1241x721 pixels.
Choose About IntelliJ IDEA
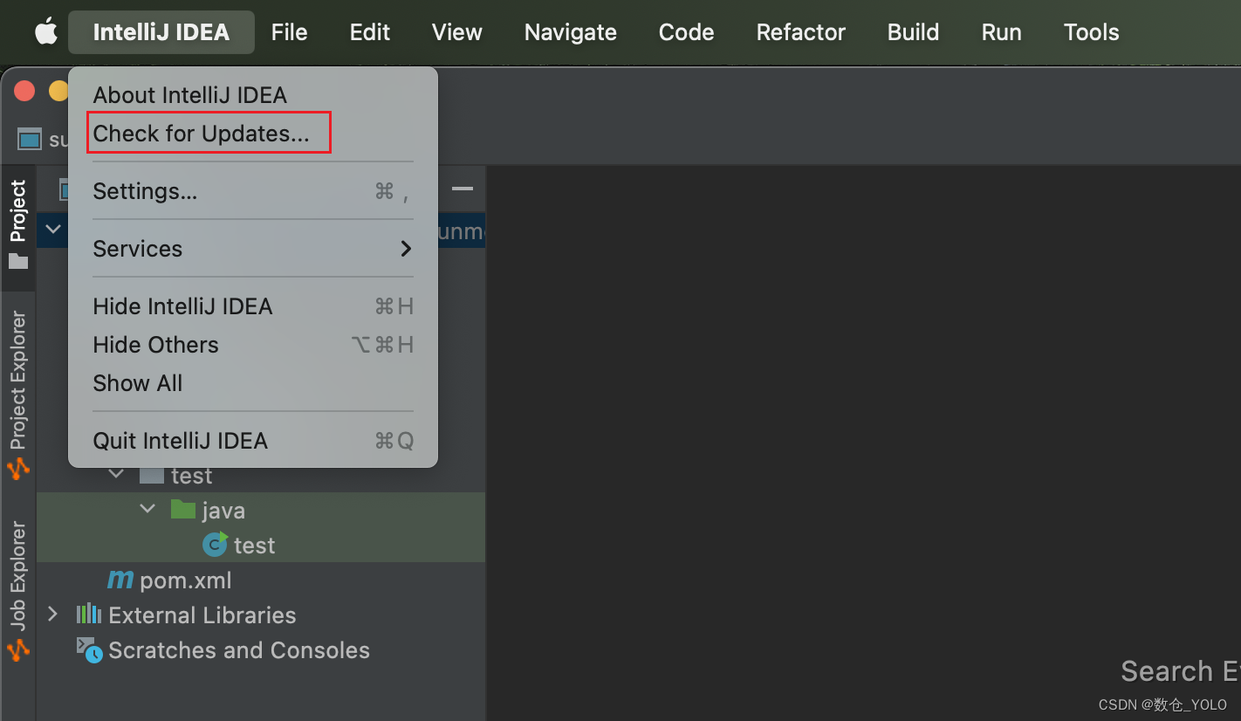point(253,95)
